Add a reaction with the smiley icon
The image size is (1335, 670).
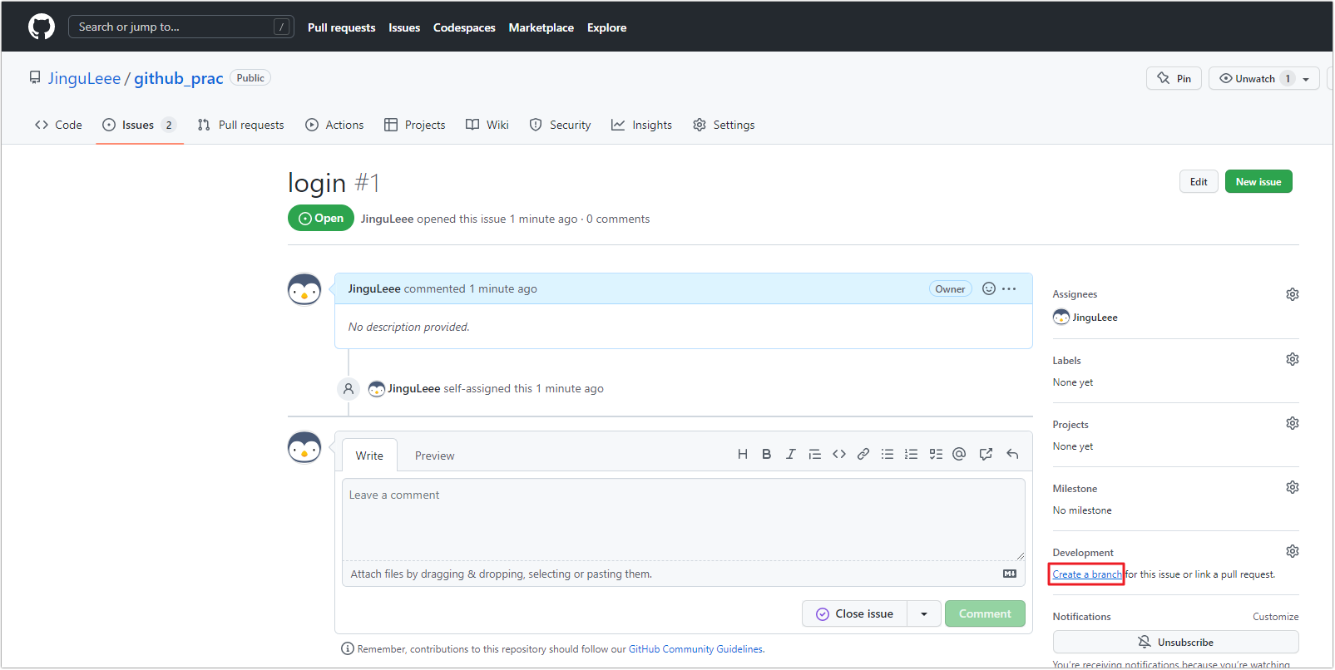(x=989, y=288)
